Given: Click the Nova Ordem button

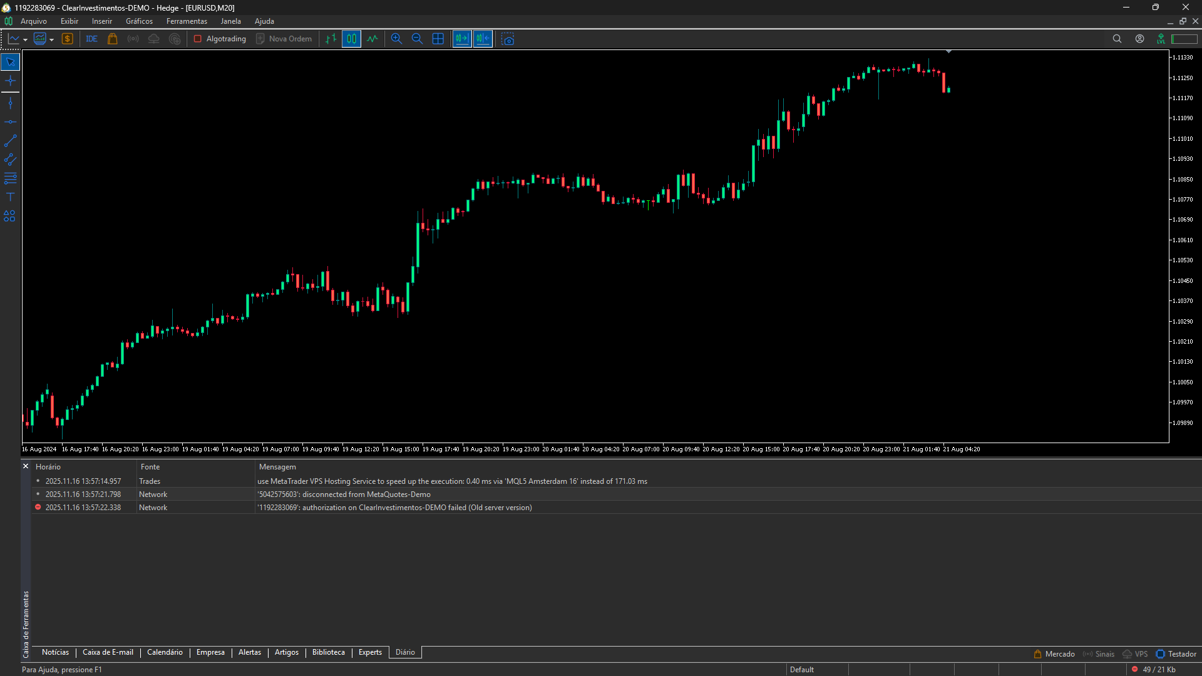Looking at the screenshot, I should pyautogui.click(x=284, y=39).
